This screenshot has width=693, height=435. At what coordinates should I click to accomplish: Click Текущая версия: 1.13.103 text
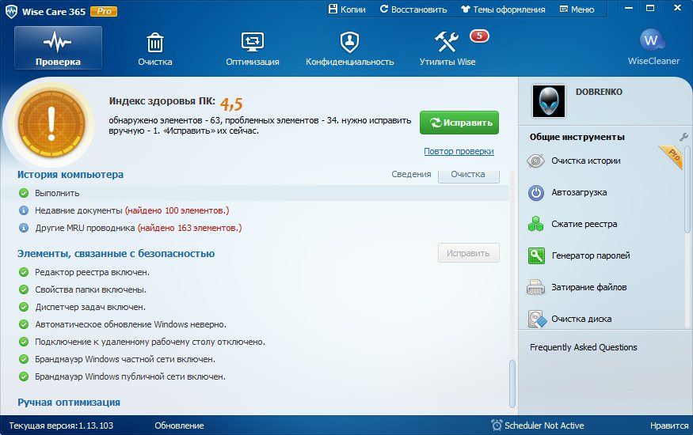coord(61,426)
